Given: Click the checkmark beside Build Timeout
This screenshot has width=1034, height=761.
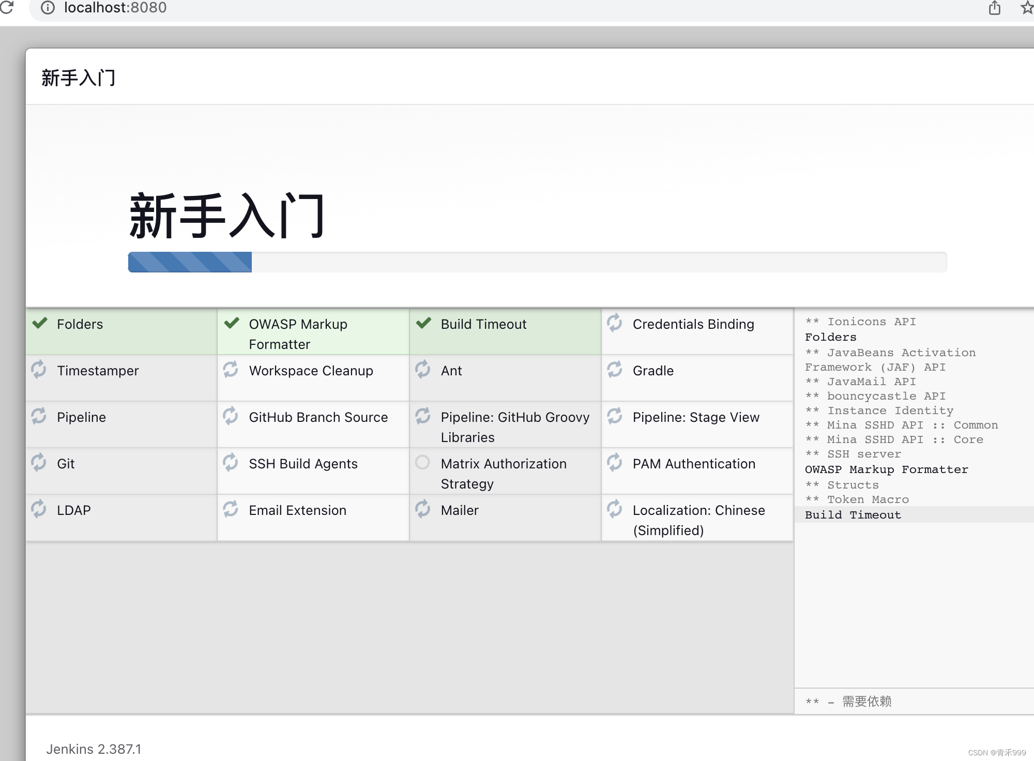Looking at the screenshot, I should tap(423, 323).
